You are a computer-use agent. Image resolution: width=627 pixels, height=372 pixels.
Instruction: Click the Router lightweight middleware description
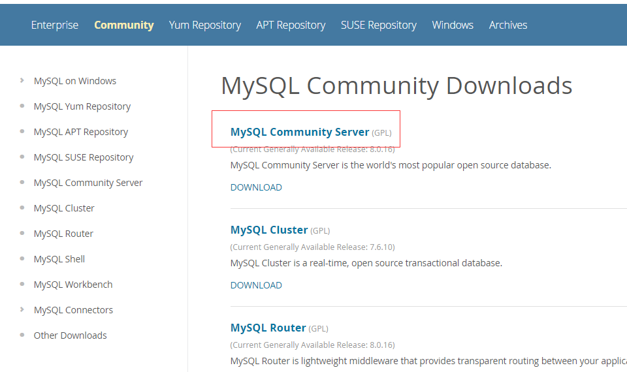point(428,361)
